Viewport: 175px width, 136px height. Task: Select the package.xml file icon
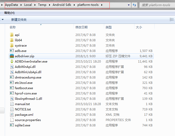12,115
